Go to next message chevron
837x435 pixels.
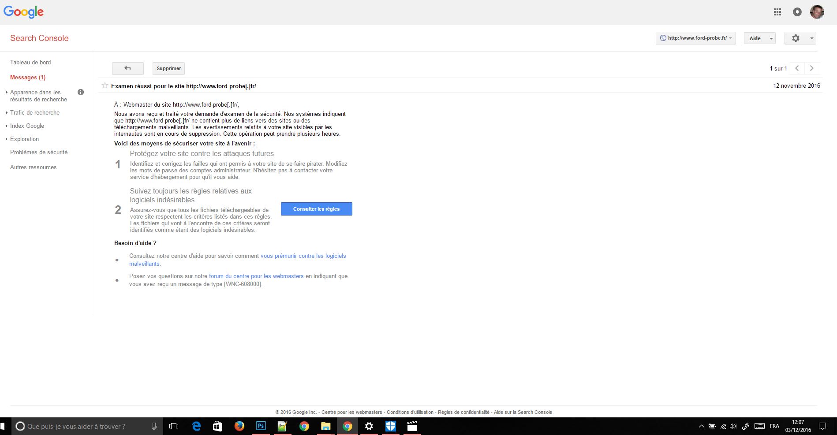(x=812, y=68)
